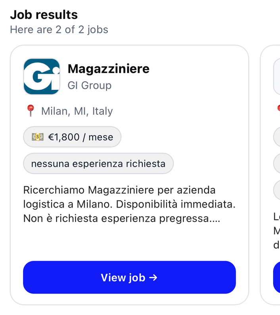Open the Magazziniere job via View job

coord(129,277)
